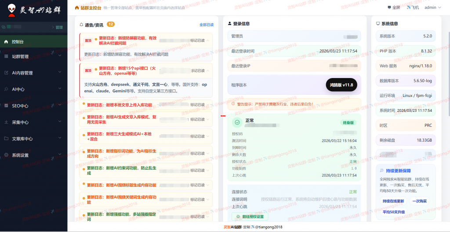Image resolution: width=450 pixels, height=232 pixels.
Task: Collapse the 新增防屏蔽功能 update log entry
Action: (x=208, y=40)
